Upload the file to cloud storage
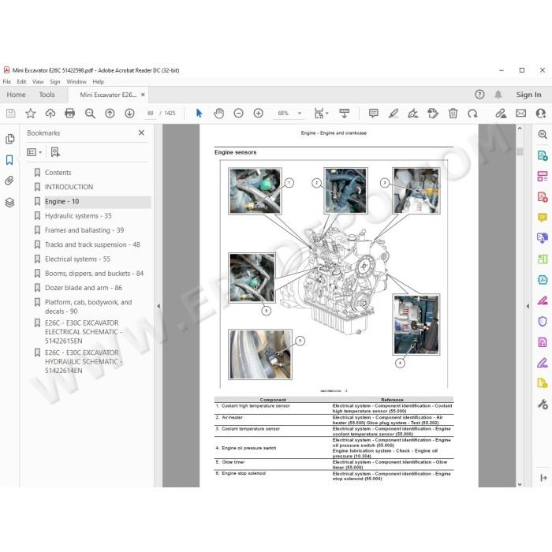The height and width of the screenshot is (552, 552). (50, 114)
